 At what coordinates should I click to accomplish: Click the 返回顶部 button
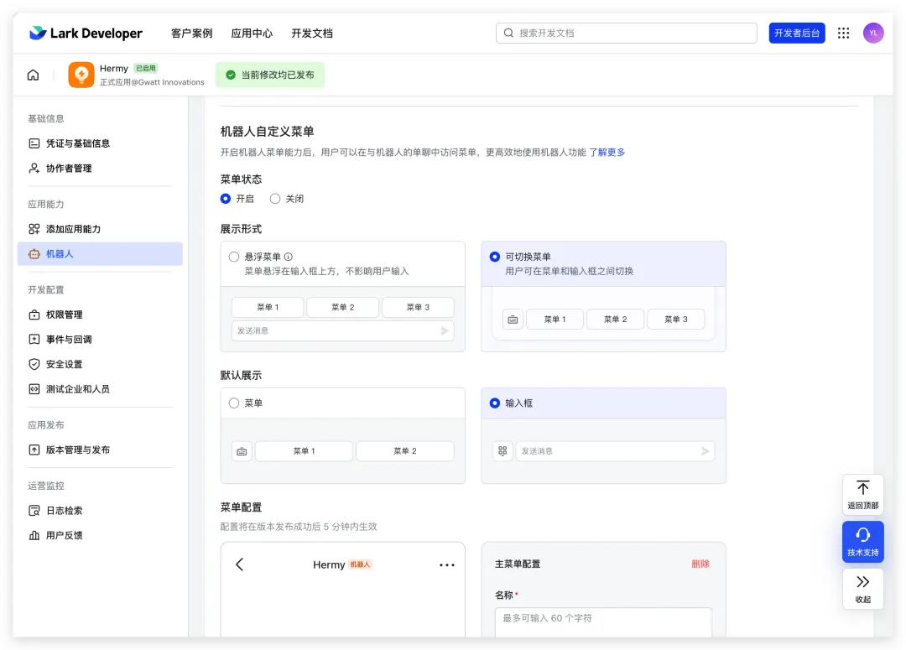coord(862,495)
